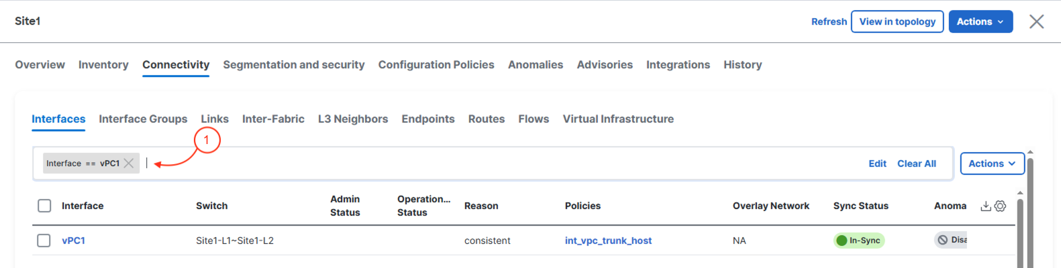Click the vertical scrollbar of table
The height and width of the screenshot is (268, 1061).
[1021, 231]
